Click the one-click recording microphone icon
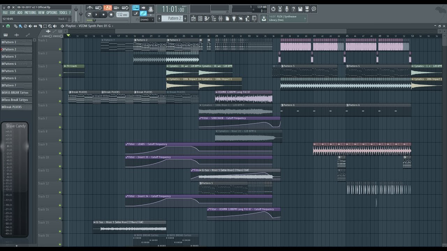Viewport: 447px width, 251px height. tap(287, 9)
